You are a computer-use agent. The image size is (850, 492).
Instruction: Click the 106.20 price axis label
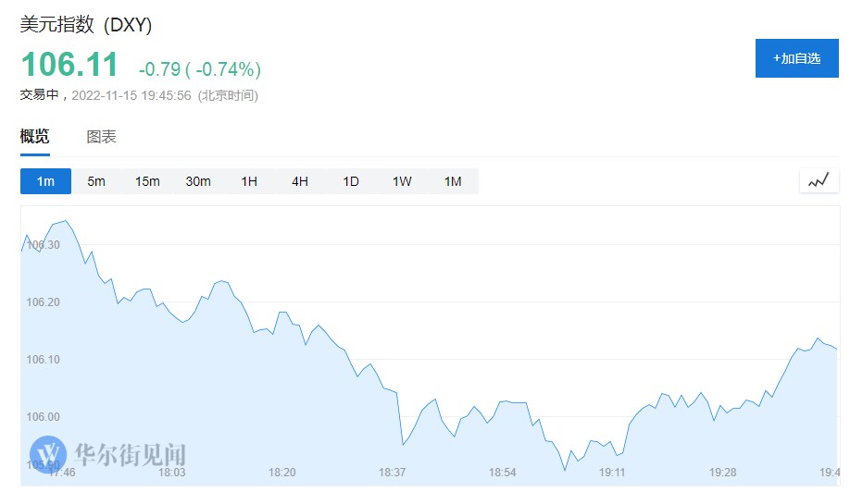coord(43,302)
